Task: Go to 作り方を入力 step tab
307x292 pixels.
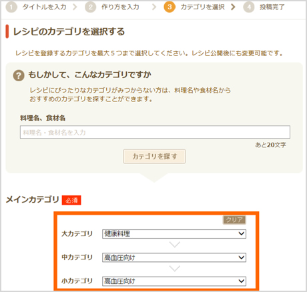Action: point(120,7)
